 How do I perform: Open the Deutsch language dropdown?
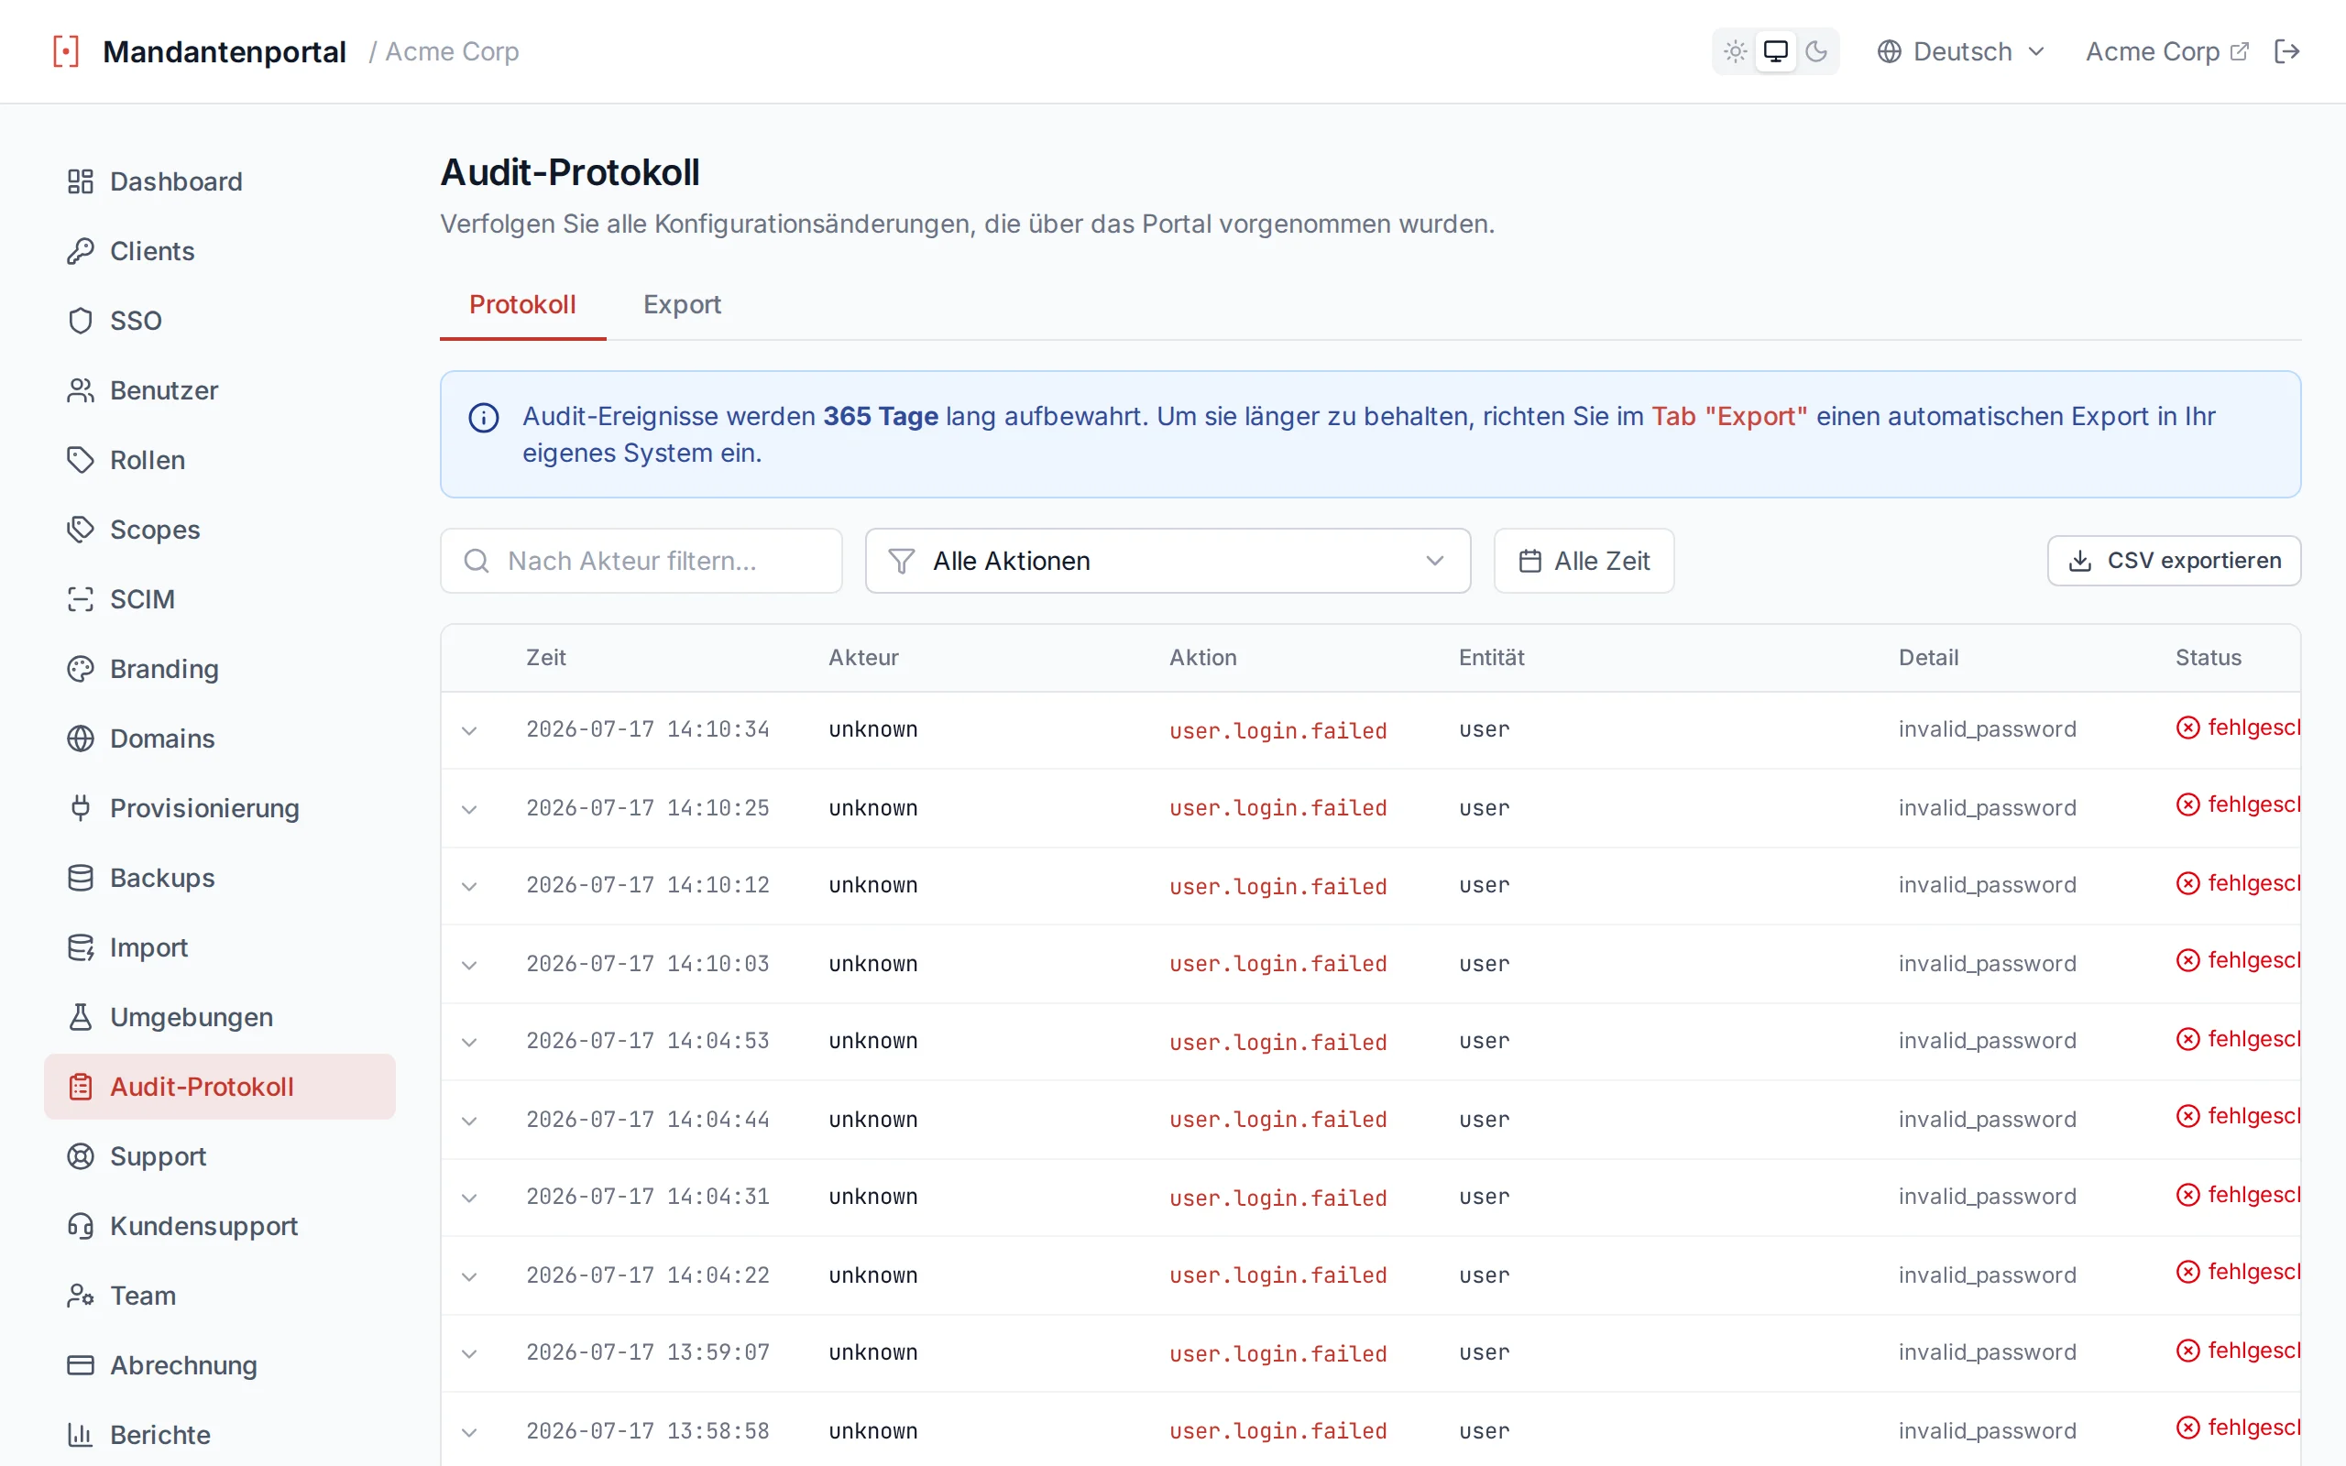pyautogui.click(x=1960, y=51)
